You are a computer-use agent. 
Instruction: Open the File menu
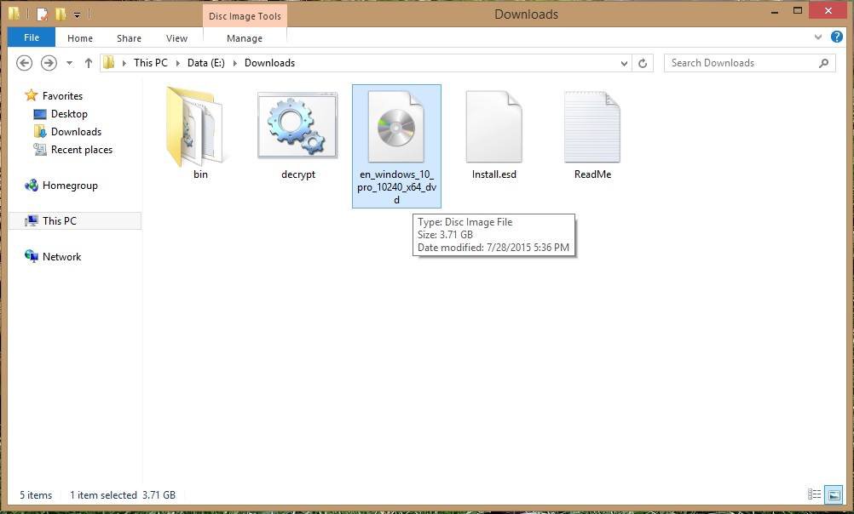pyautogui.click(x=32, y=37)
